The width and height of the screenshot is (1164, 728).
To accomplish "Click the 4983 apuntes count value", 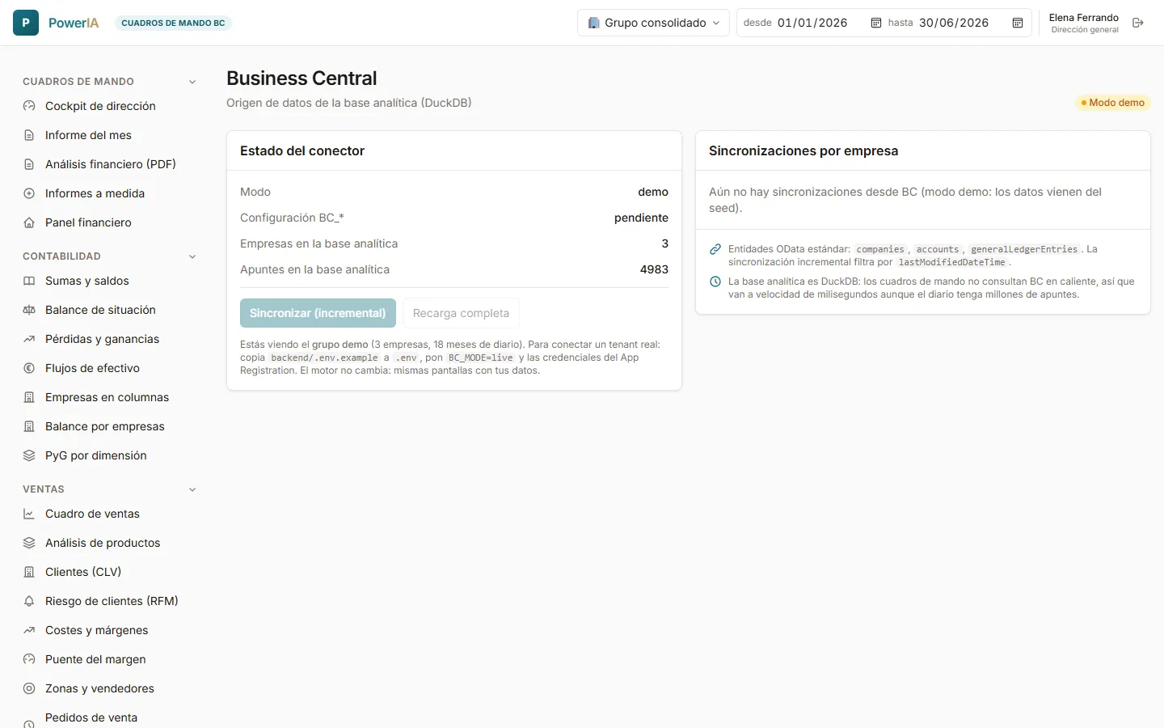I will tap(654, 269).
